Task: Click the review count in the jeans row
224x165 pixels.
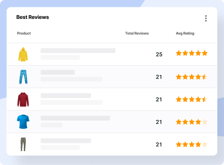Action: point(159,77)
